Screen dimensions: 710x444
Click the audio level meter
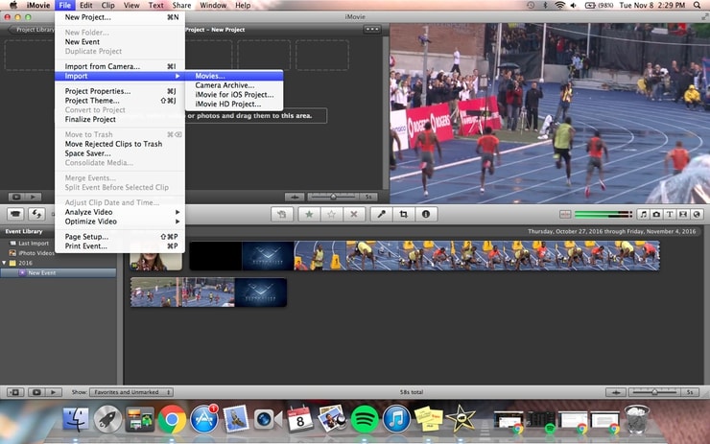point(603,214)
